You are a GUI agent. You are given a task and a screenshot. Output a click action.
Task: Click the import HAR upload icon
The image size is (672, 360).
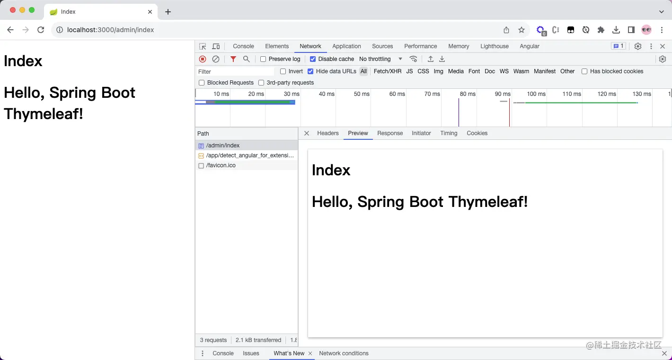431,59
